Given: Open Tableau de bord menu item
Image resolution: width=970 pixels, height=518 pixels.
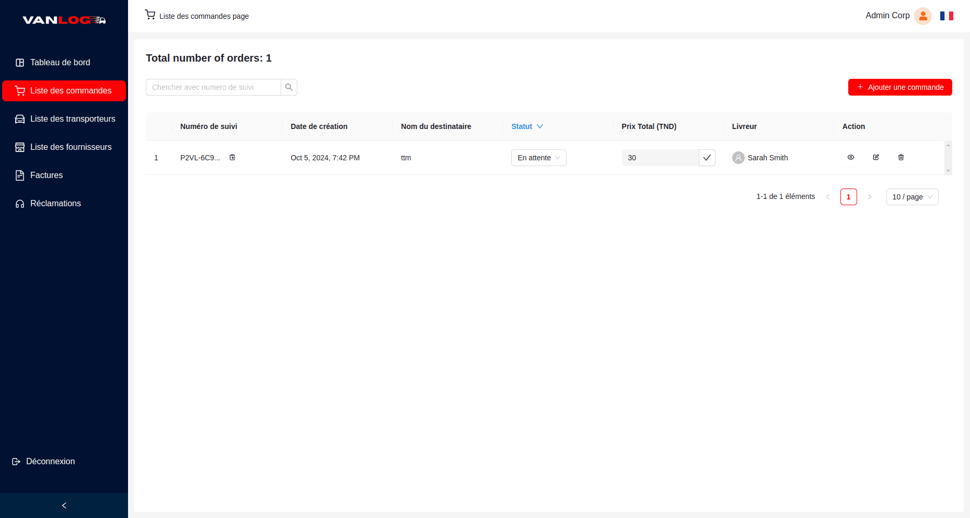Looking at the screenshot, I should (x=64, y=63).
